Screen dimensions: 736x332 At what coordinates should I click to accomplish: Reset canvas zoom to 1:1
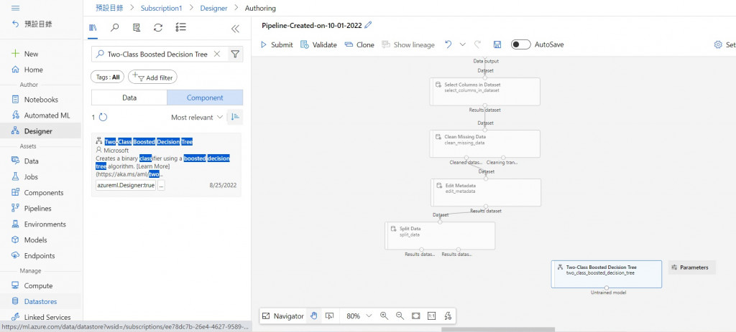[x=431, y=316]
